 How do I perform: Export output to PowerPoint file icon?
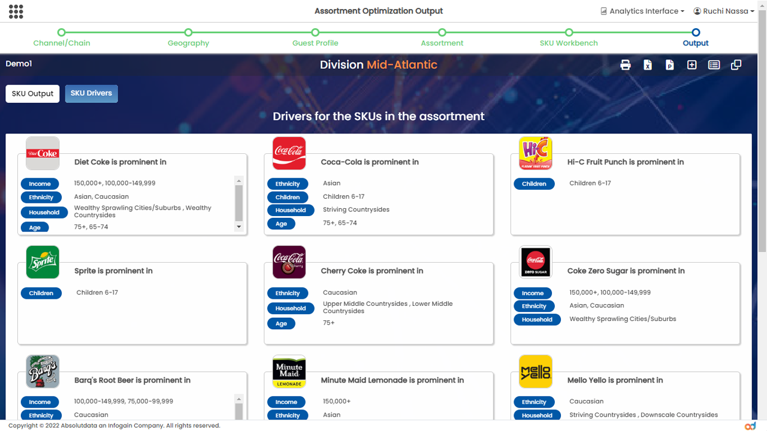click(x=670, y=65)
